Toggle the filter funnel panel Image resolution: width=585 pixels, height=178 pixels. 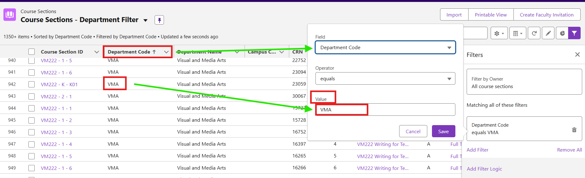click(574, 33)
